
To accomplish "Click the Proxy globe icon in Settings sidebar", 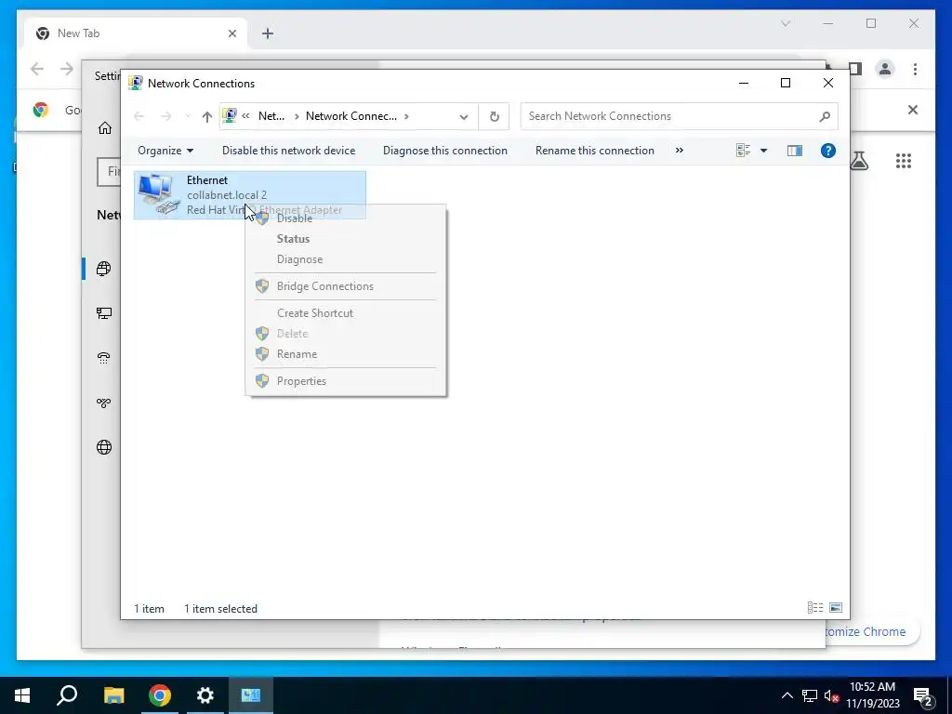I will tap(104, 447).
